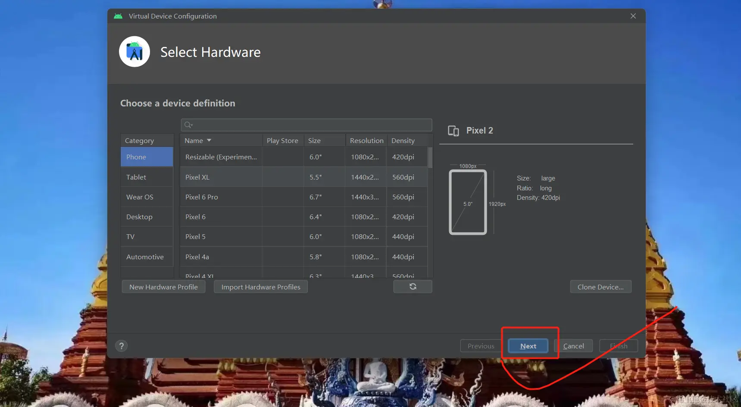Select the Resizable (Experimental) device row
The image size is (741, 407).
coord(303,157)
